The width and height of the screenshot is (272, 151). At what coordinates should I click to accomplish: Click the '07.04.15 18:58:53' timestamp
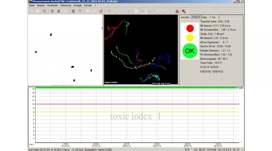click(209, 67)
